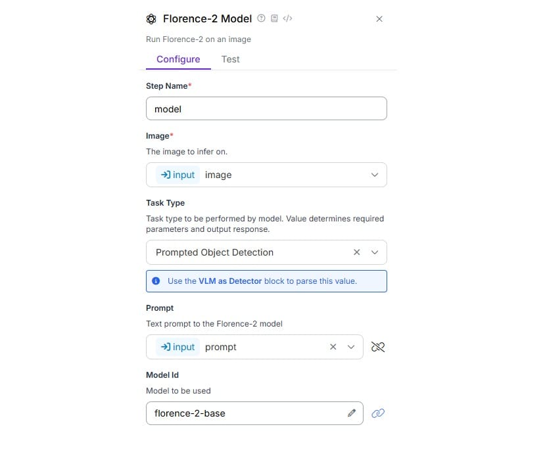Clear the Task Type selection
This screenshot has width=543, height=475.
pos(357,252)
